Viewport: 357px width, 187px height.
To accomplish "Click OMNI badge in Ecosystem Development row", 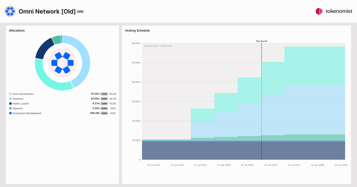I will click(x=104, y=113).
